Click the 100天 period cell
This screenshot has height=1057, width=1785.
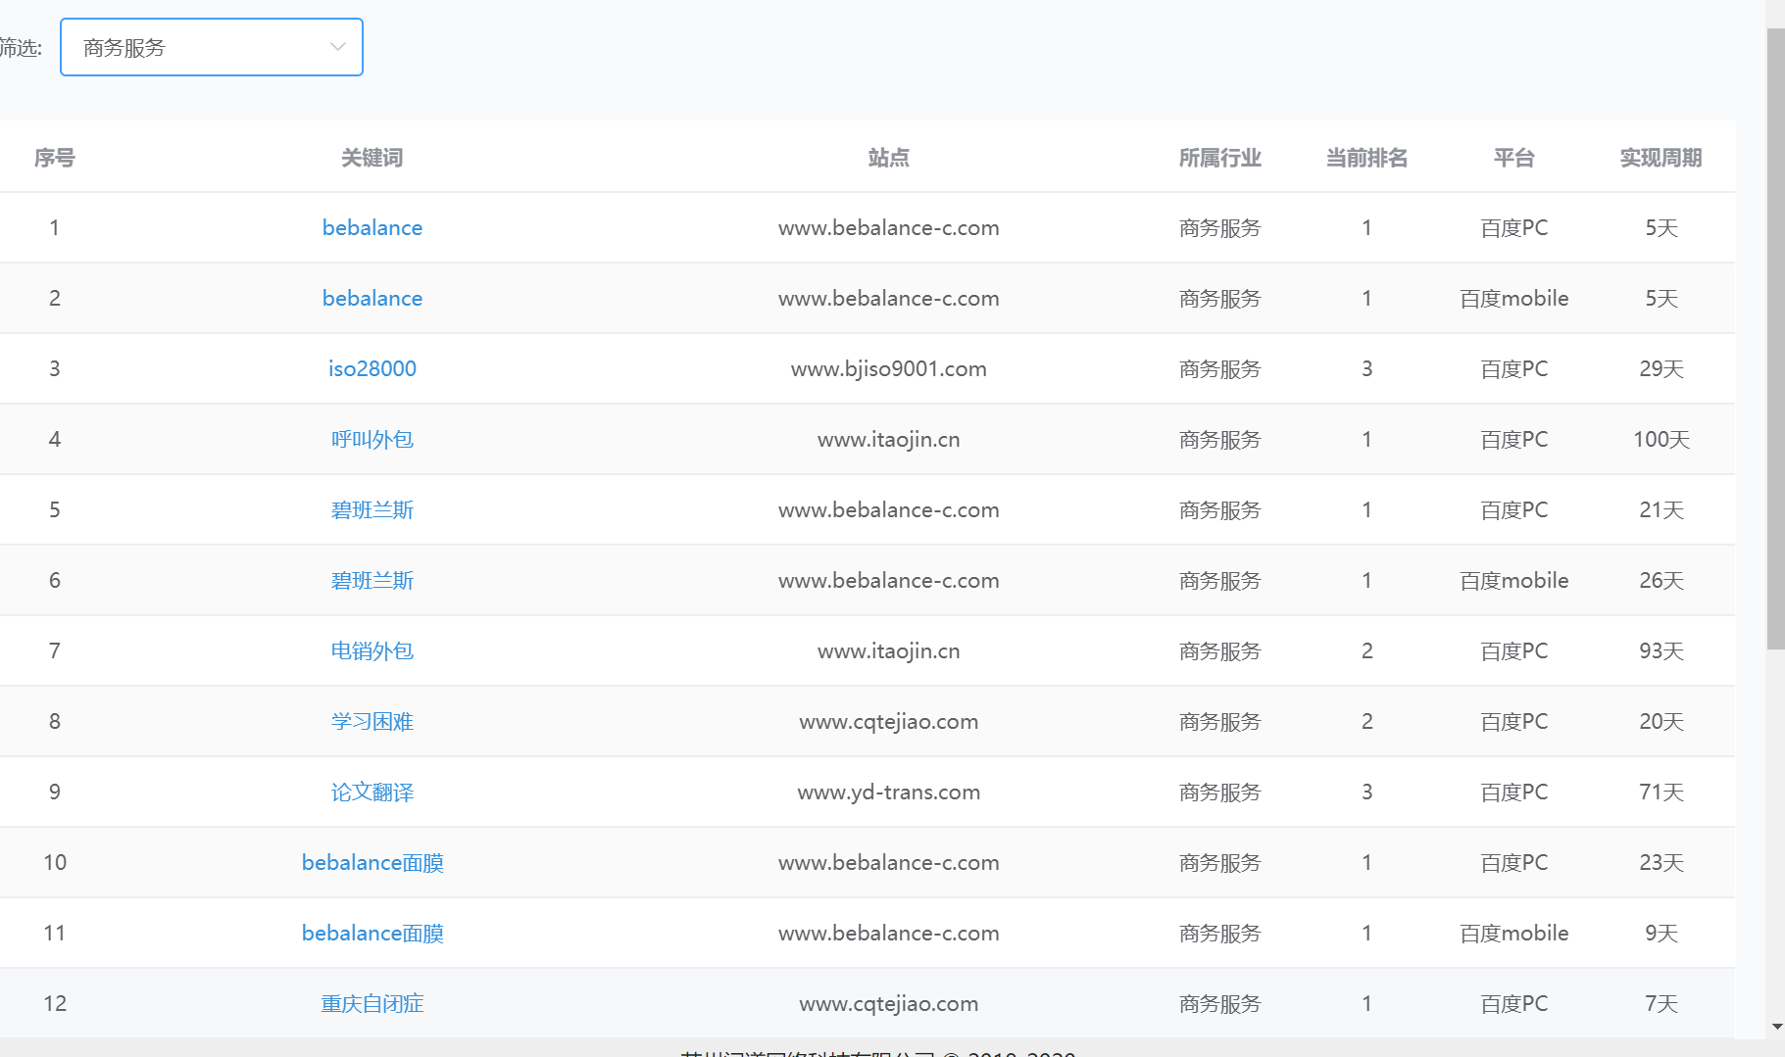click(1661, 439)
